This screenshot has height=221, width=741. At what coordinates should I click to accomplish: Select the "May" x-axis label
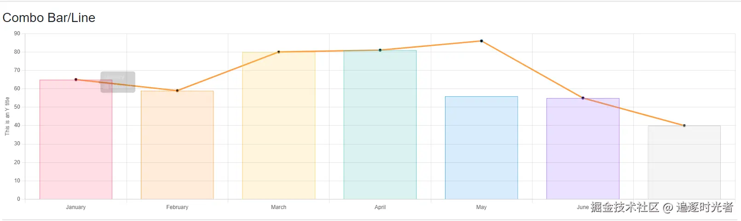click(x=481, y=207)
